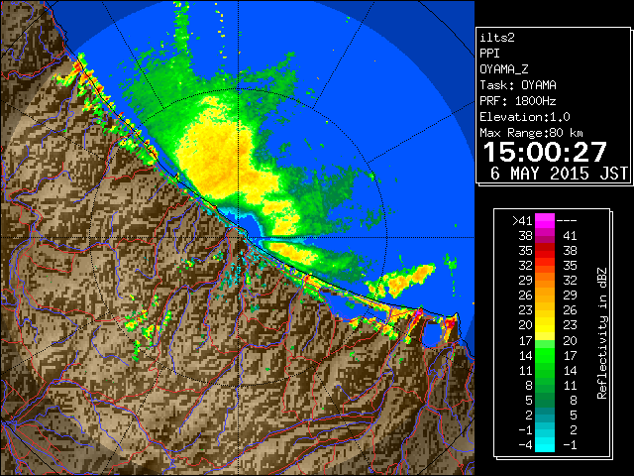Screen dimensions: 634x476
Task: Select the >41 legend label
Action: tap(522, 221)
